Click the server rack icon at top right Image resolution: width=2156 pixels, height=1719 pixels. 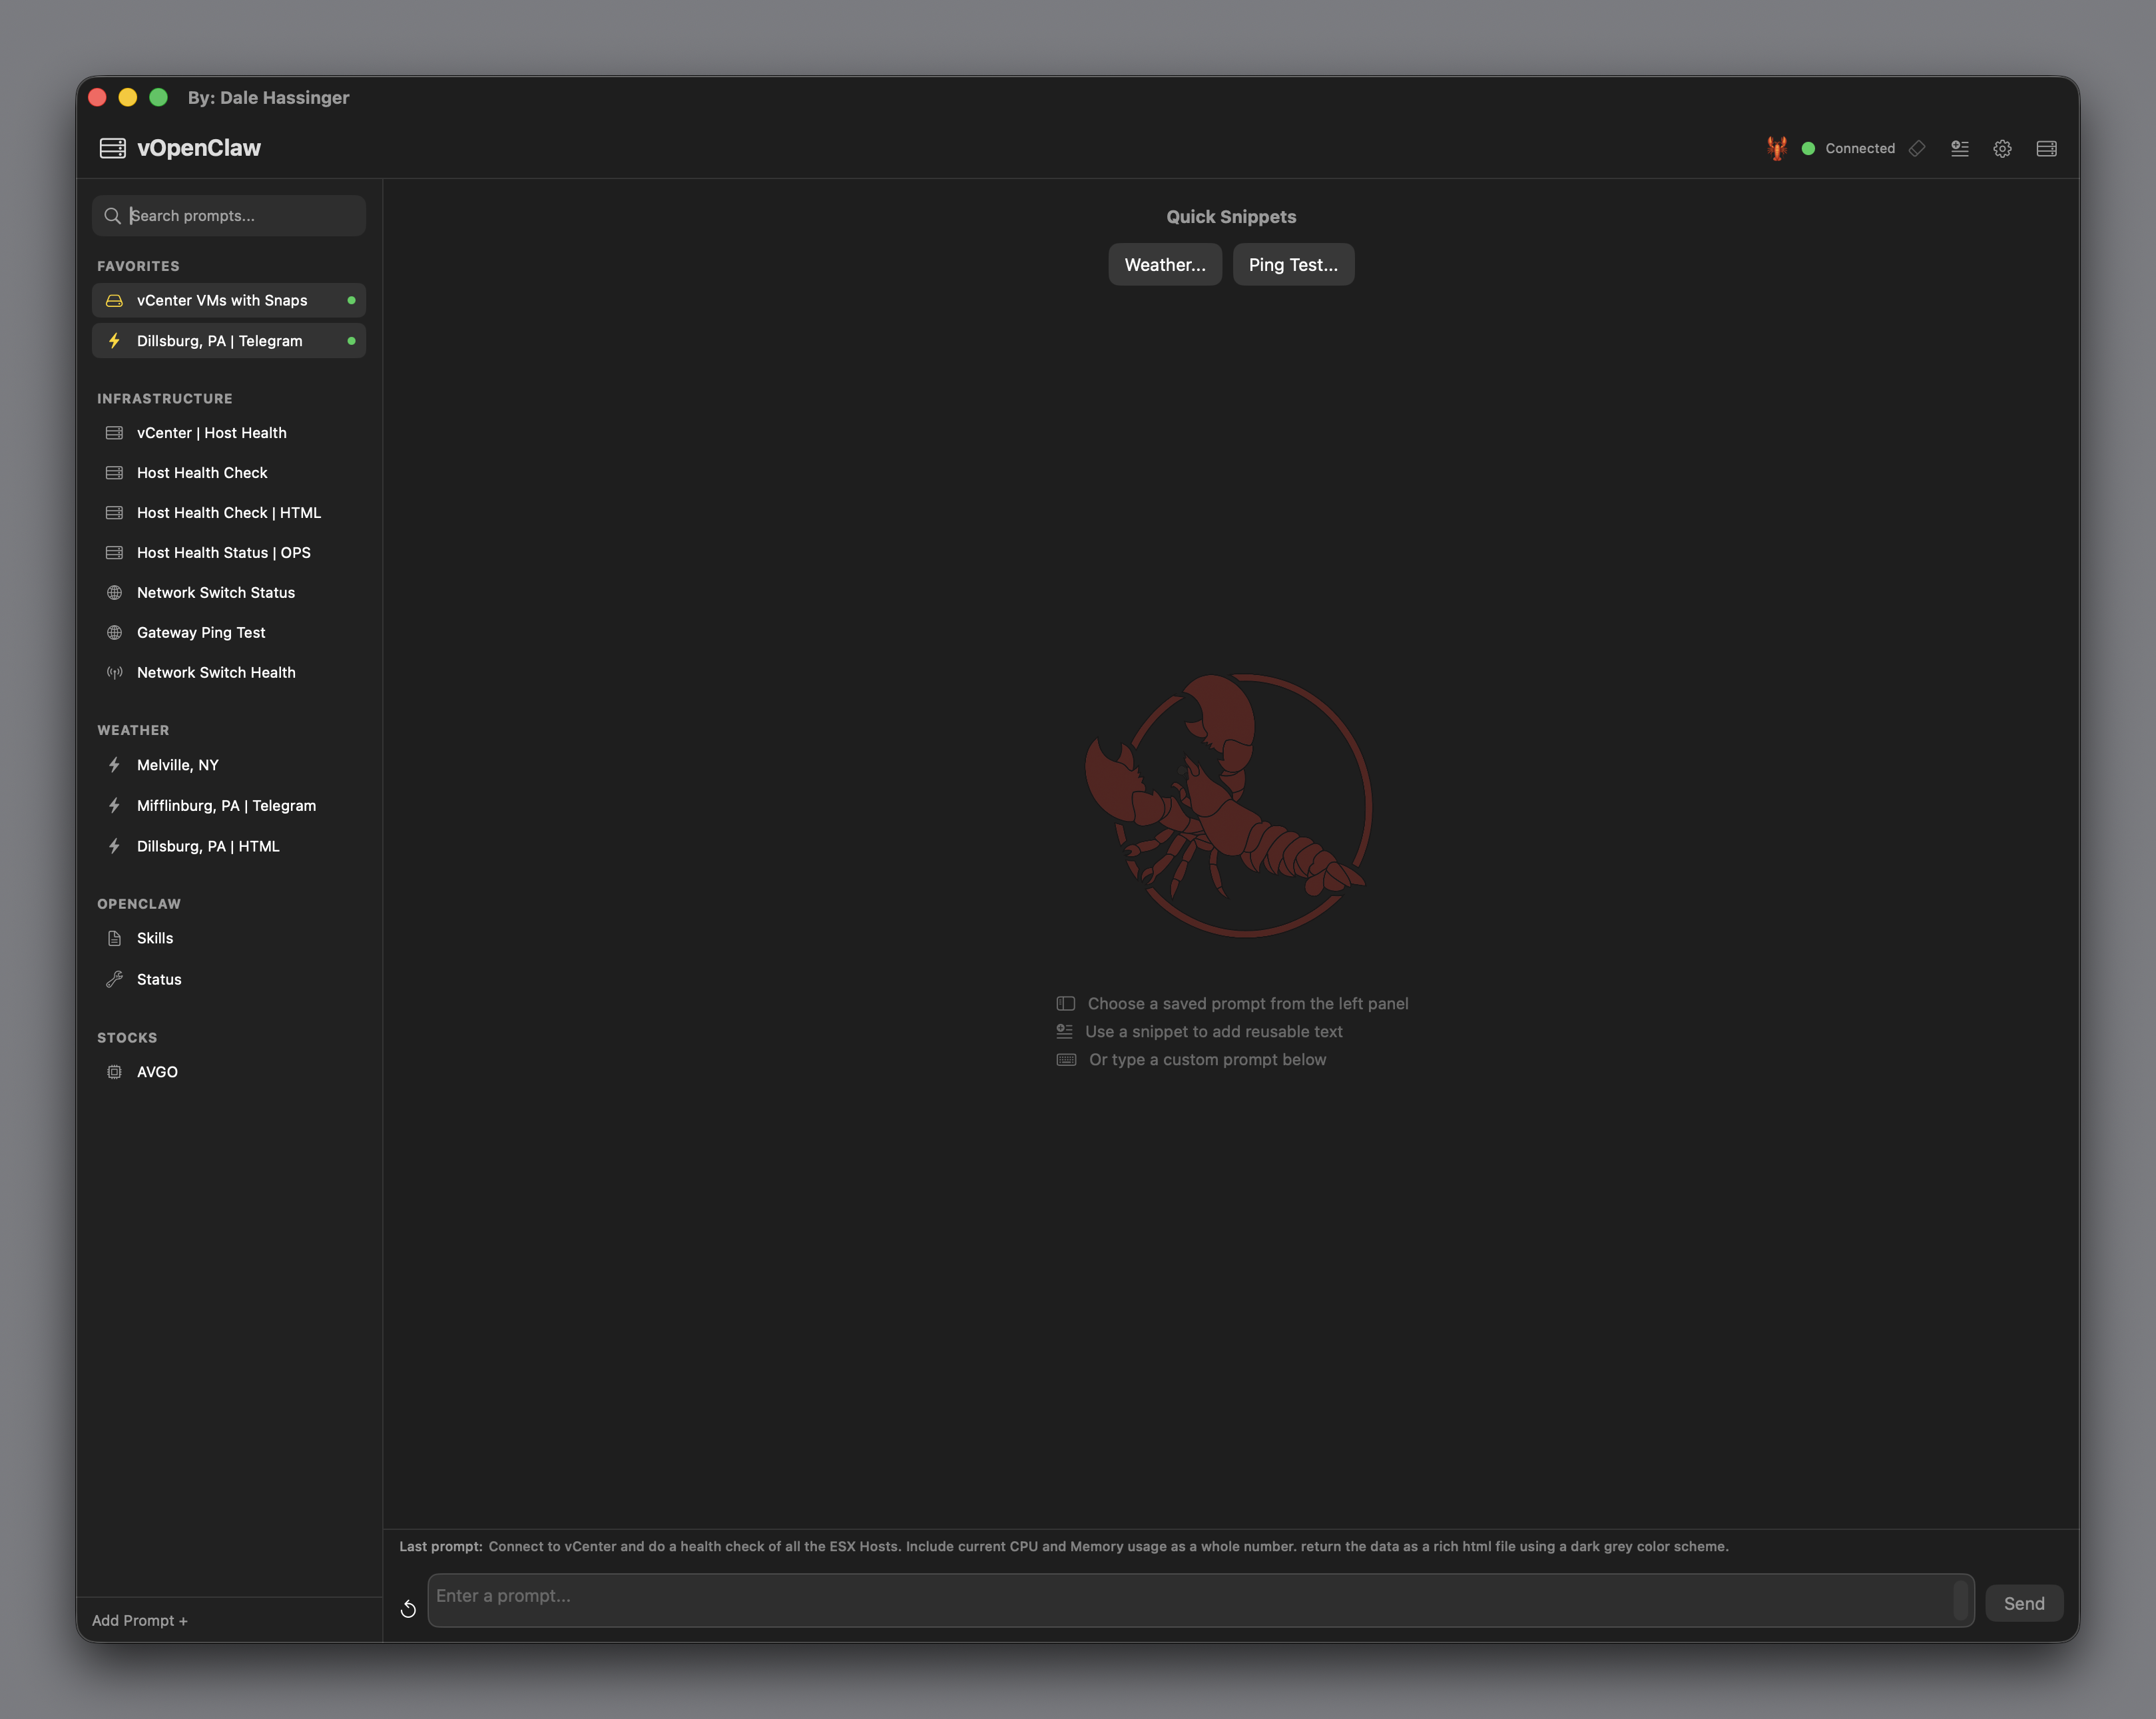(2046, 148)
